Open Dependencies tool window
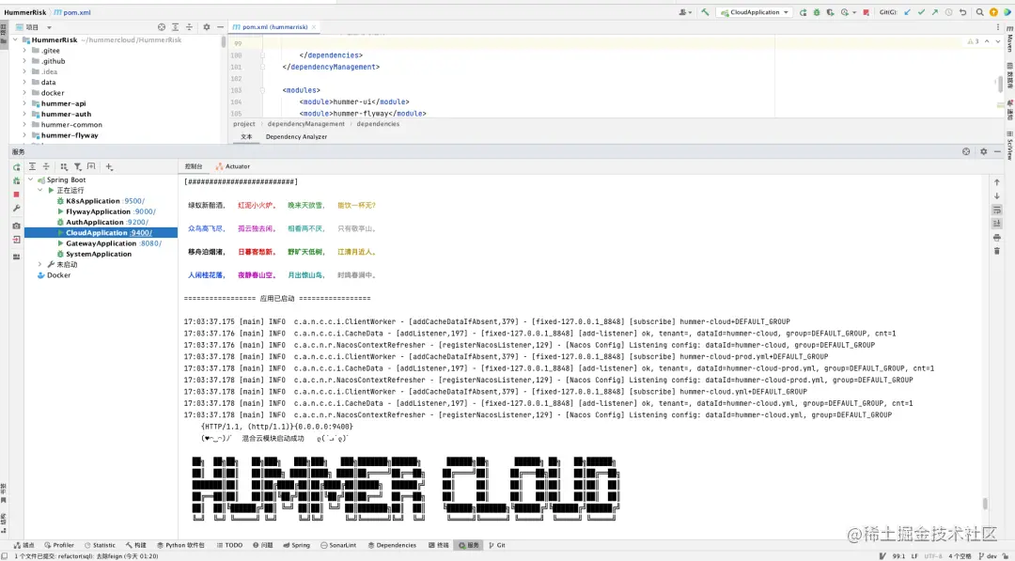 [x=392, y=545]
